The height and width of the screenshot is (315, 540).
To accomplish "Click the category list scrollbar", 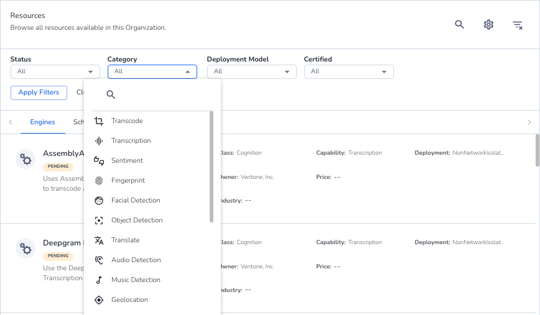I will click(212, 167).
